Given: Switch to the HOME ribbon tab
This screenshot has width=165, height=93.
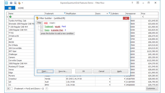Looking at the screenshot, I should pos(21,8).
